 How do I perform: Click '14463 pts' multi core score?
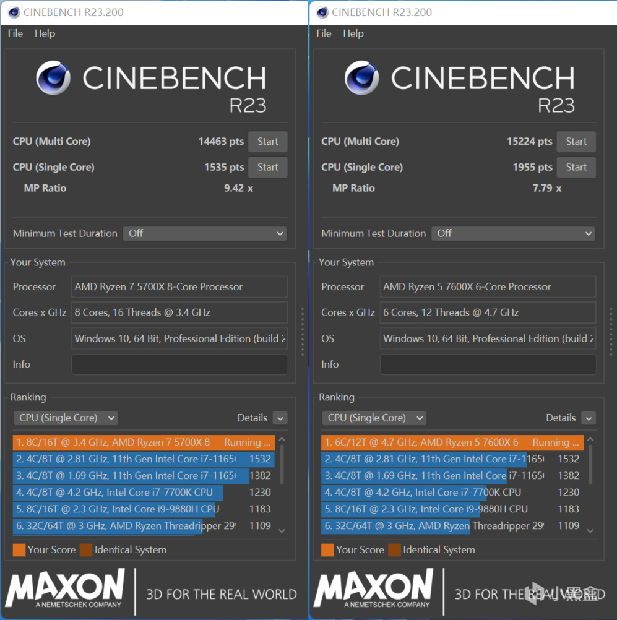tap(221, 142)
